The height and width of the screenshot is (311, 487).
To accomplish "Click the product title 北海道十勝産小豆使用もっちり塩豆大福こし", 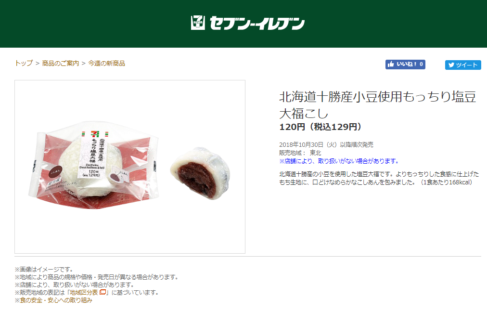I will pyautogui.click(x=377, y=105).
